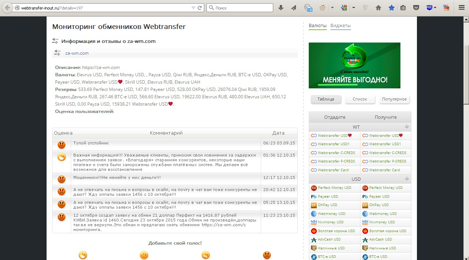The image size is (469, 260).
Task: Open the URL bar history dropdown arrow
Action: (x=193, y=8)
